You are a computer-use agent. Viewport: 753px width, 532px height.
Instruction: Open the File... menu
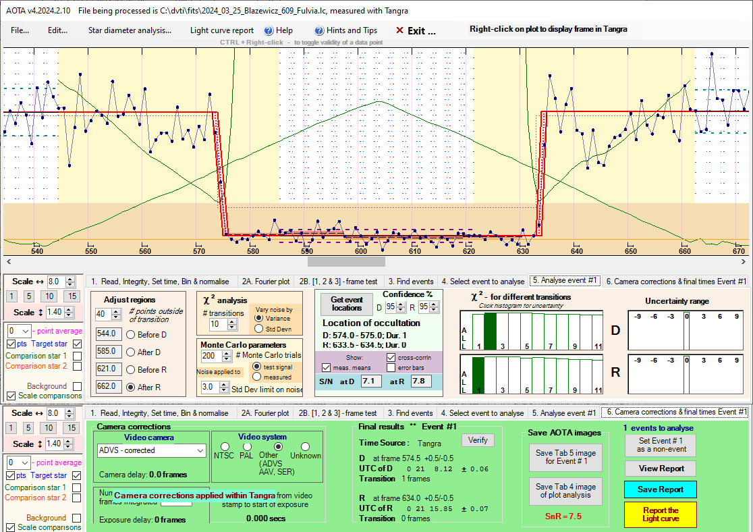point(20,30)
